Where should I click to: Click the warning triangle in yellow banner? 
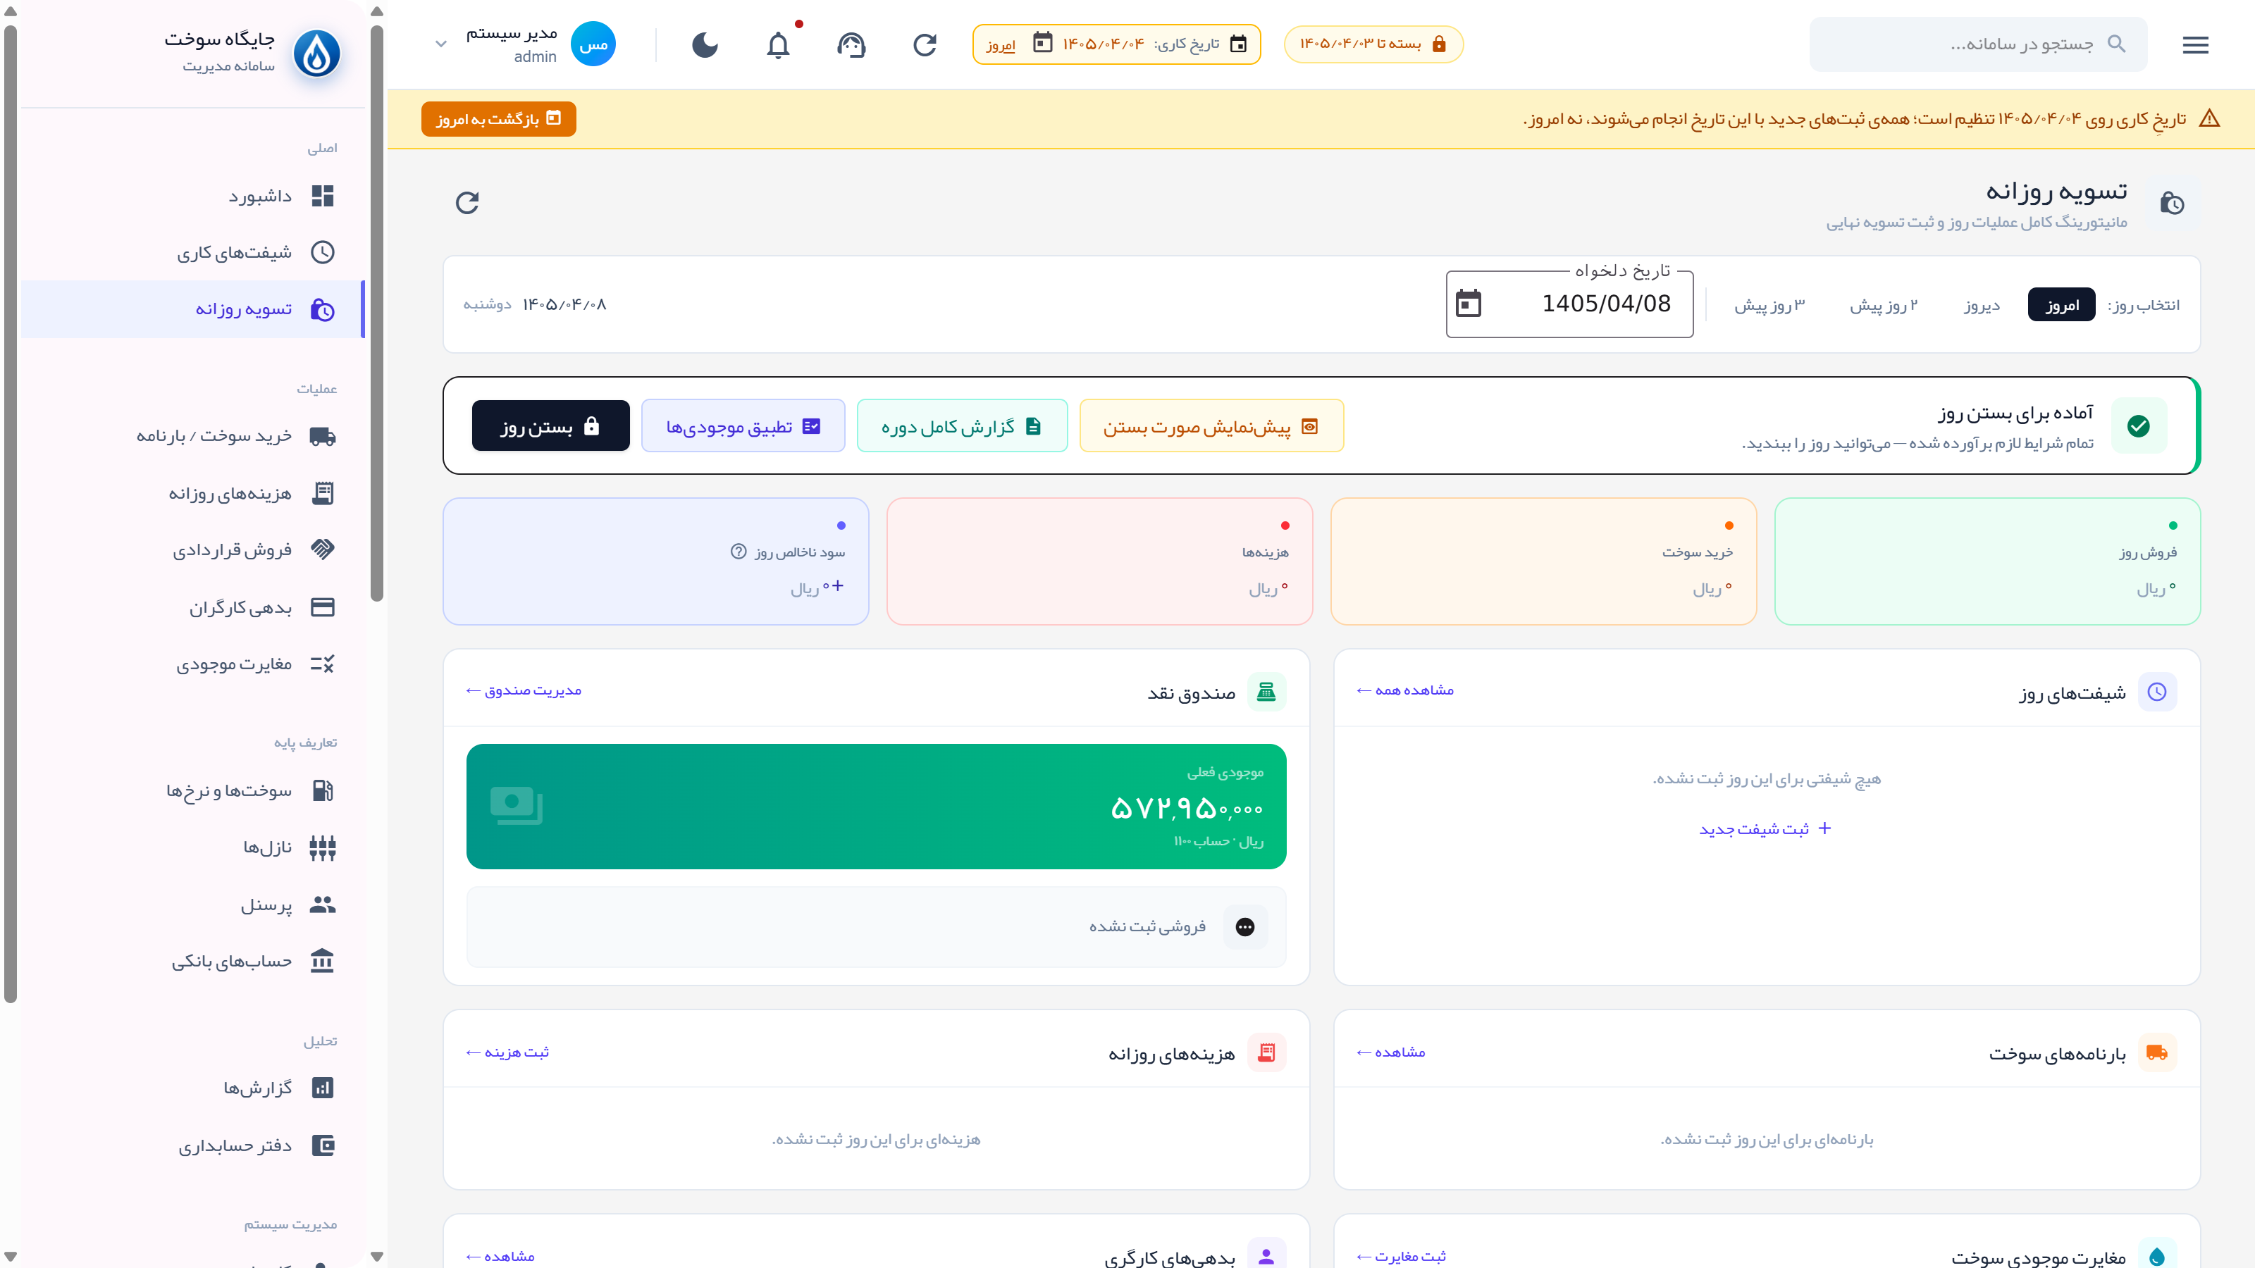click(2209, 118)
